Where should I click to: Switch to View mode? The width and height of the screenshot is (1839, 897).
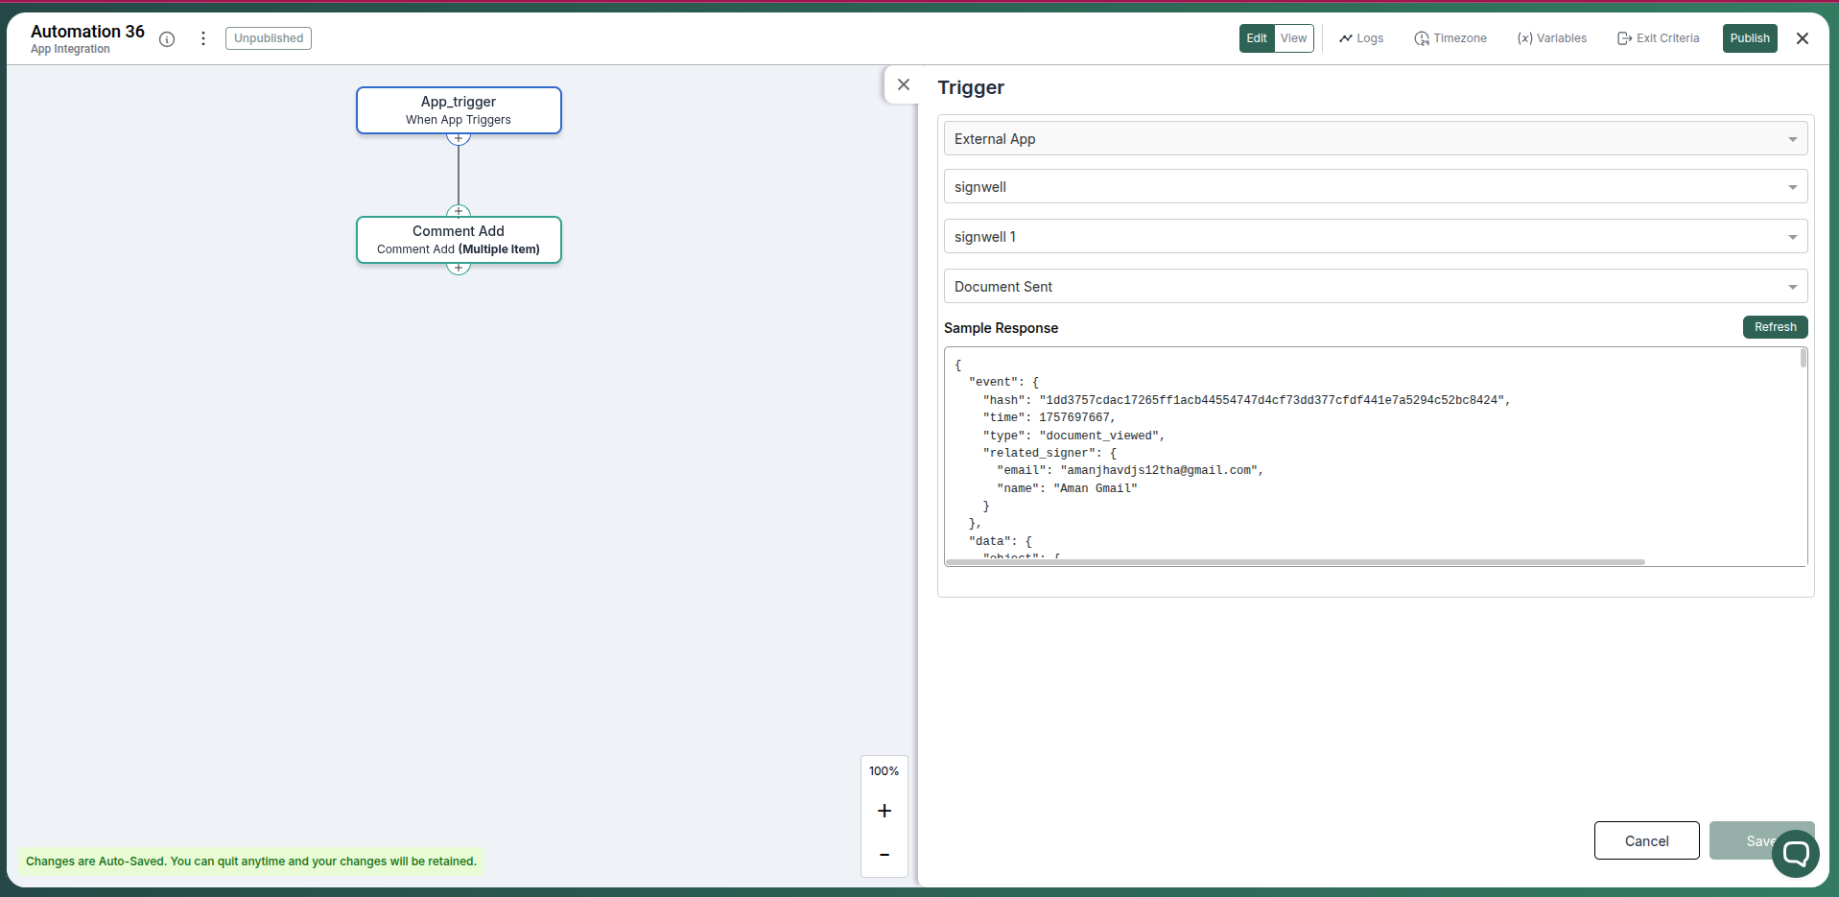tap(1295, 38)
